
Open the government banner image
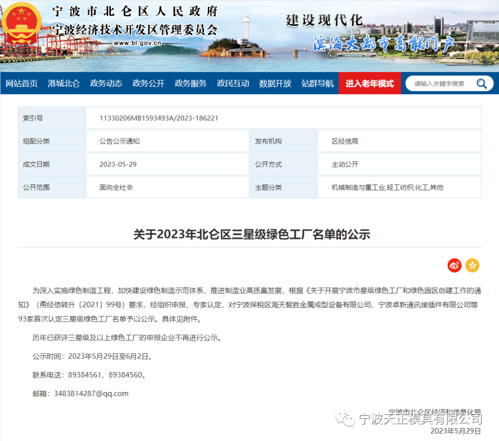[x=249, y=35]
